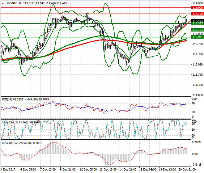Select the green 112.941 support price tag
Image resolution: width=204 pixels, height=173 pixels.
(x=198, y=37)
